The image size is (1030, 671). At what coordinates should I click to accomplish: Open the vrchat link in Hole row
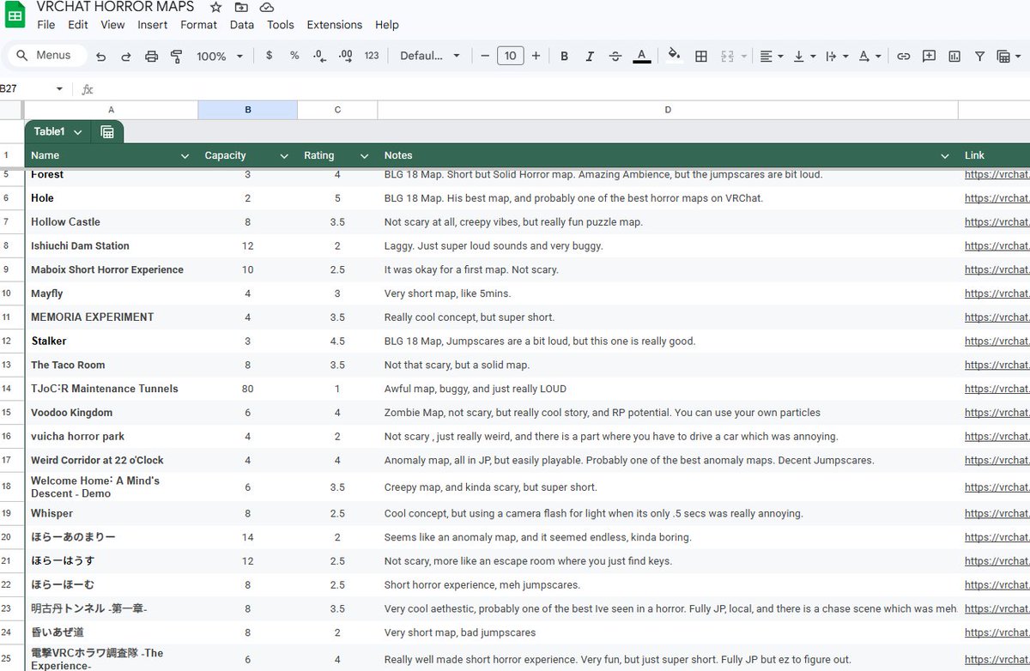(x=997, y=198)
